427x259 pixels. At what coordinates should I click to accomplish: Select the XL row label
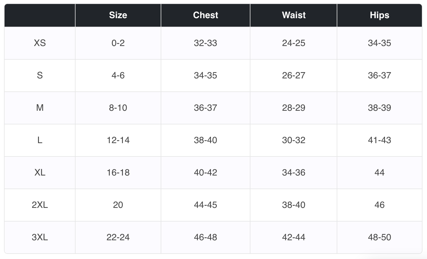40,173
